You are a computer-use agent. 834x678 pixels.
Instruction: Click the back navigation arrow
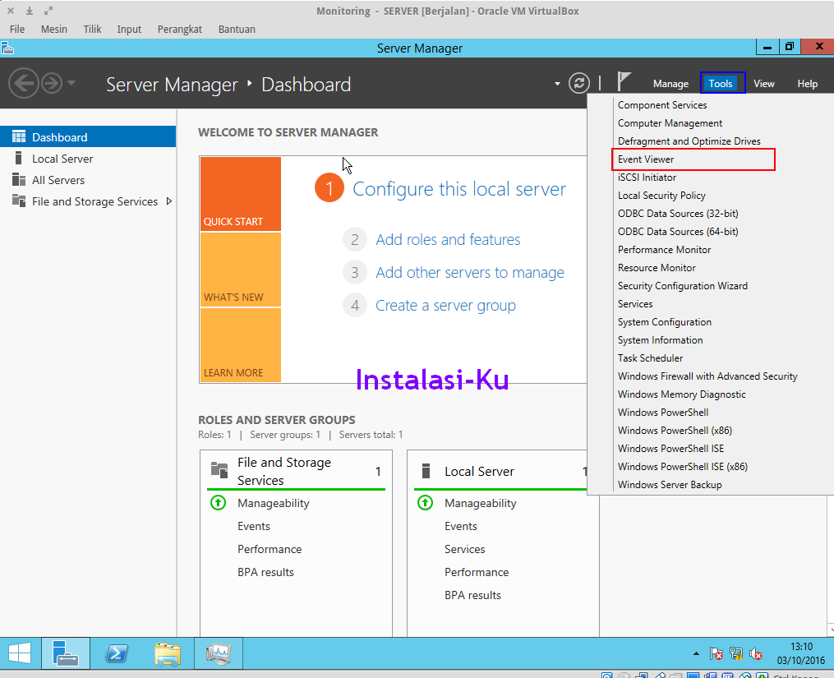[25, 83]
